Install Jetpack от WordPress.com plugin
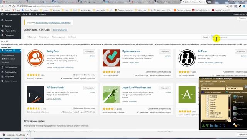Screen dimensions: 247x139 click(165, 88)
